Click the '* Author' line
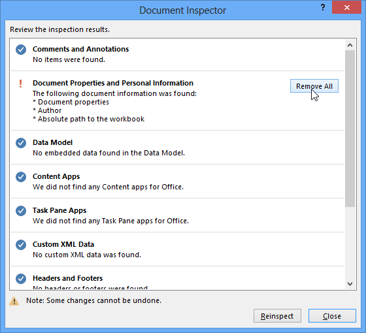 (x=47, y=110)
